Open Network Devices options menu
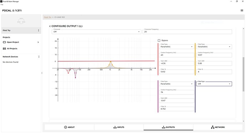 (39, 57)
